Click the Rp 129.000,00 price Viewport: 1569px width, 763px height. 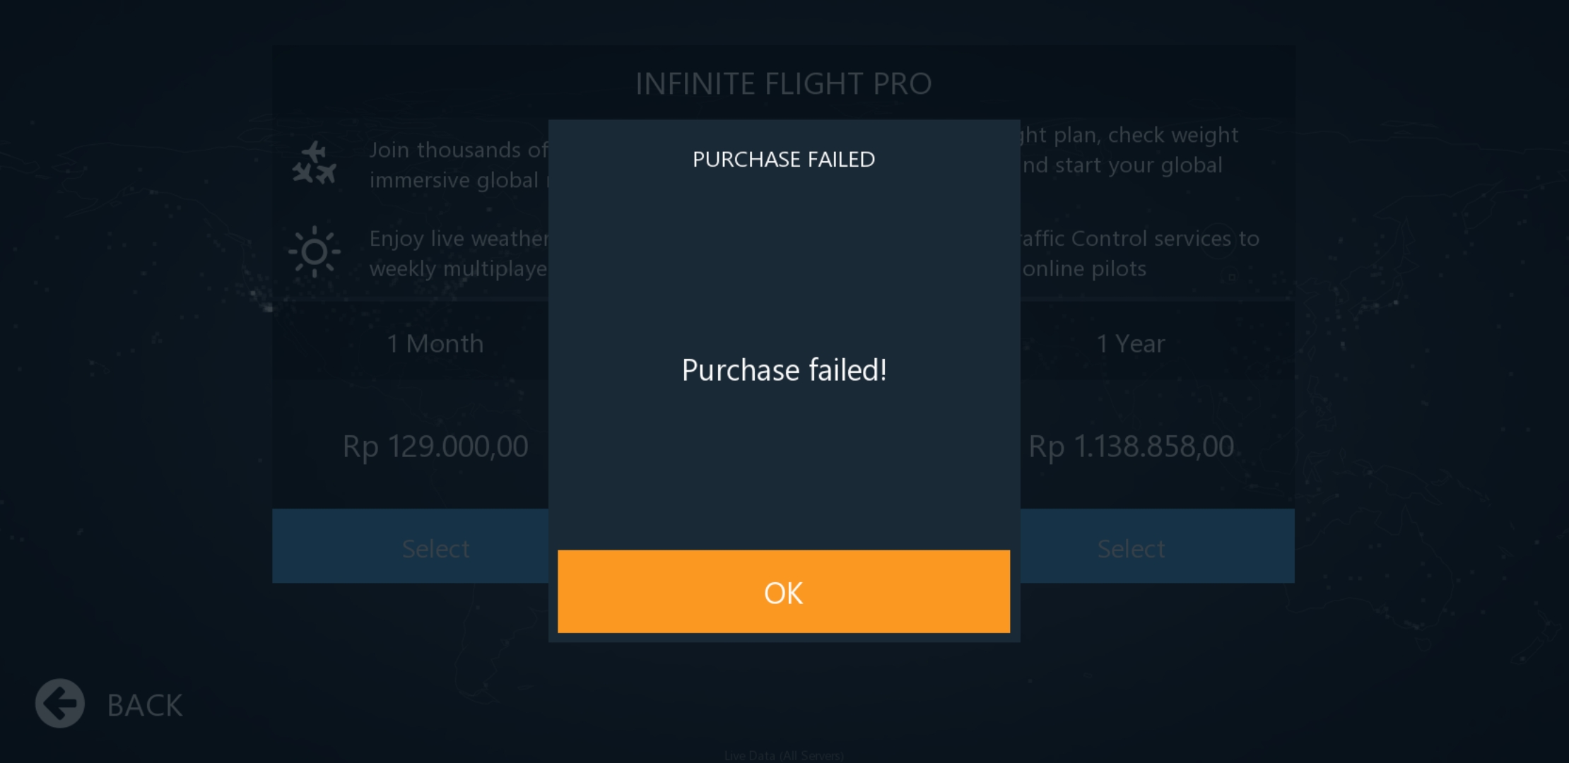pos(435,446)
